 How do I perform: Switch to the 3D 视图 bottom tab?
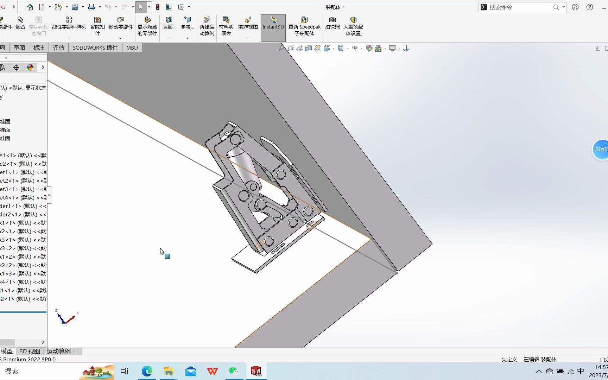click(x=30, y=351)
